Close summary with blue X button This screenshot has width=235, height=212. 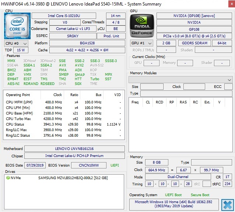(x=227, y=205)
